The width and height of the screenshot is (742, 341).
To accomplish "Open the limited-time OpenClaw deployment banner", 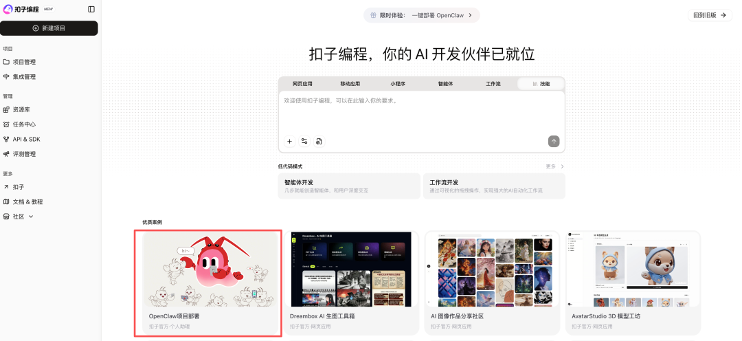I will click(421, 15).
